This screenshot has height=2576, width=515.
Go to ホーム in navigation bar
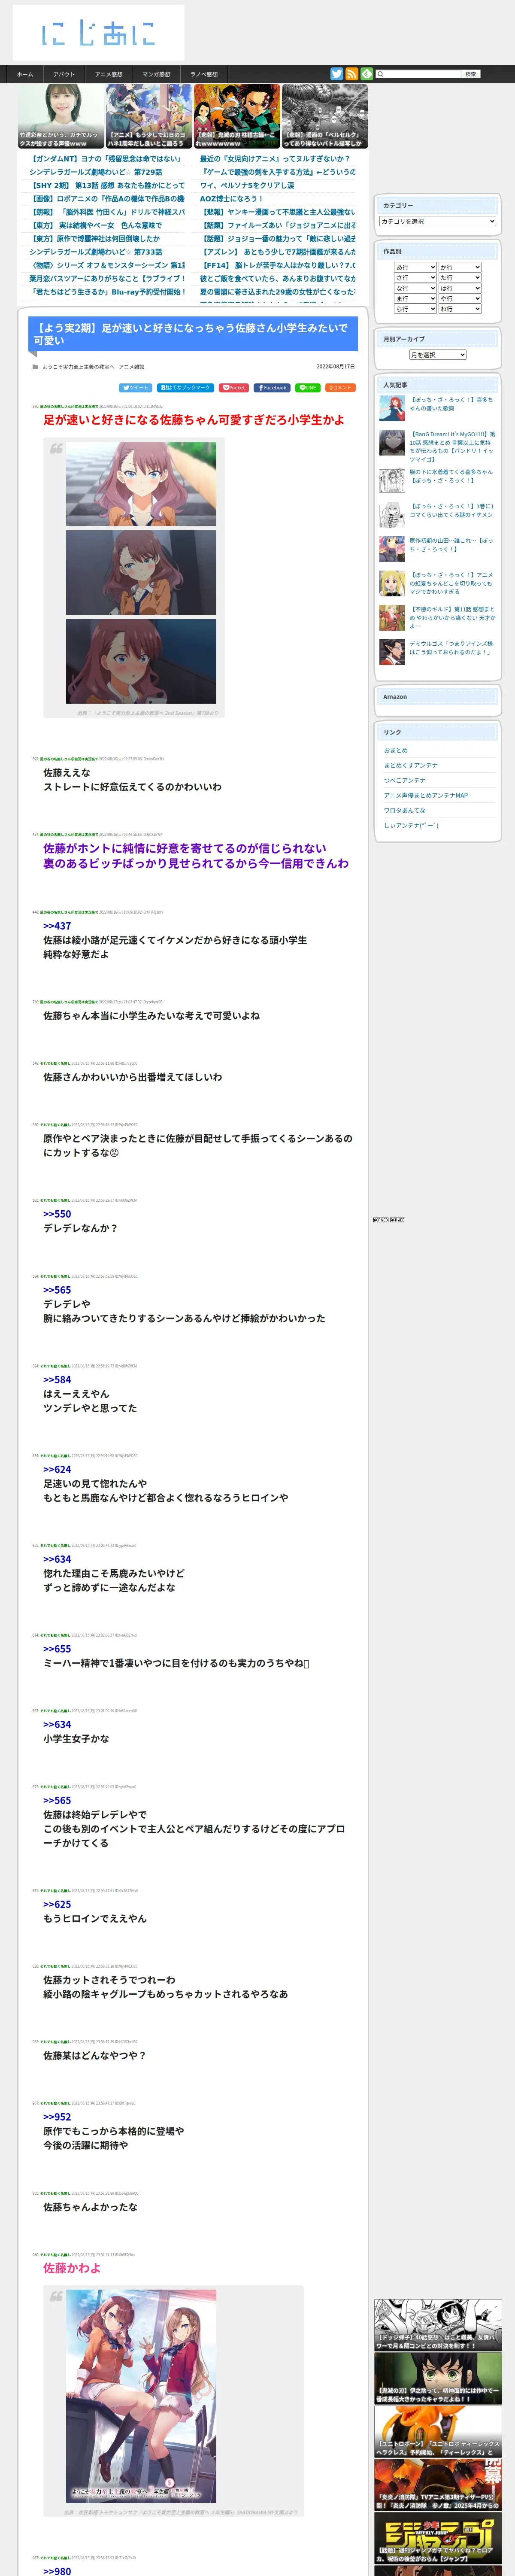click(25, 74)
